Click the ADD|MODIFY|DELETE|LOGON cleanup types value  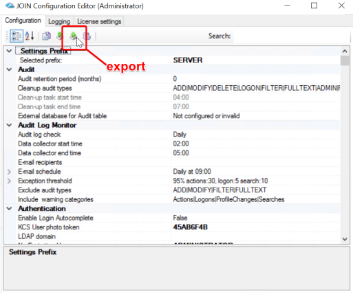(x=256, y=88)
